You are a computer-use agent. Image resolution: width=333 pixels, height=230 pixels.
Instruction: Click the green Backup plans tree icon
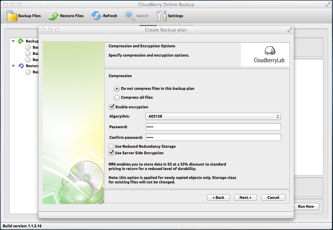coord(21,41)
